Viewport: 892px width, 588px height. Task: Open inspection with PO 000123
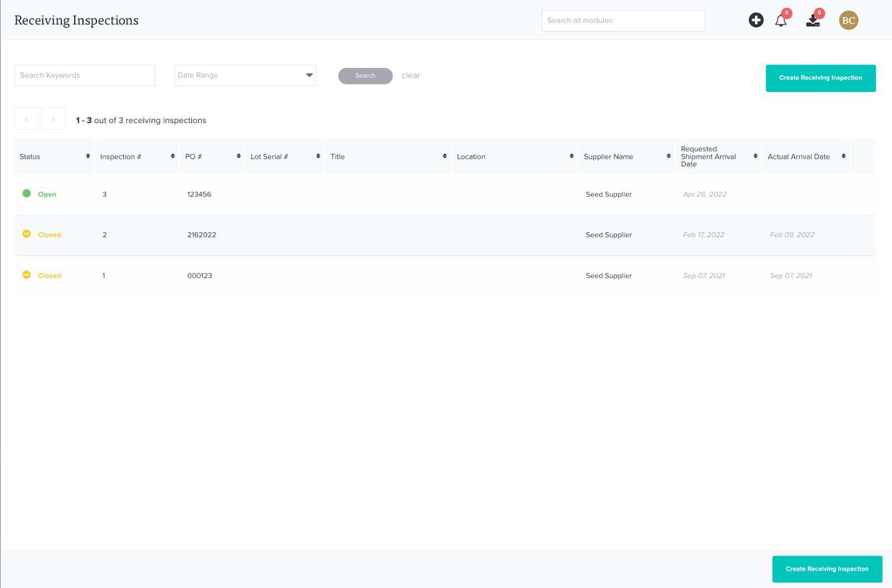[200, 276]
